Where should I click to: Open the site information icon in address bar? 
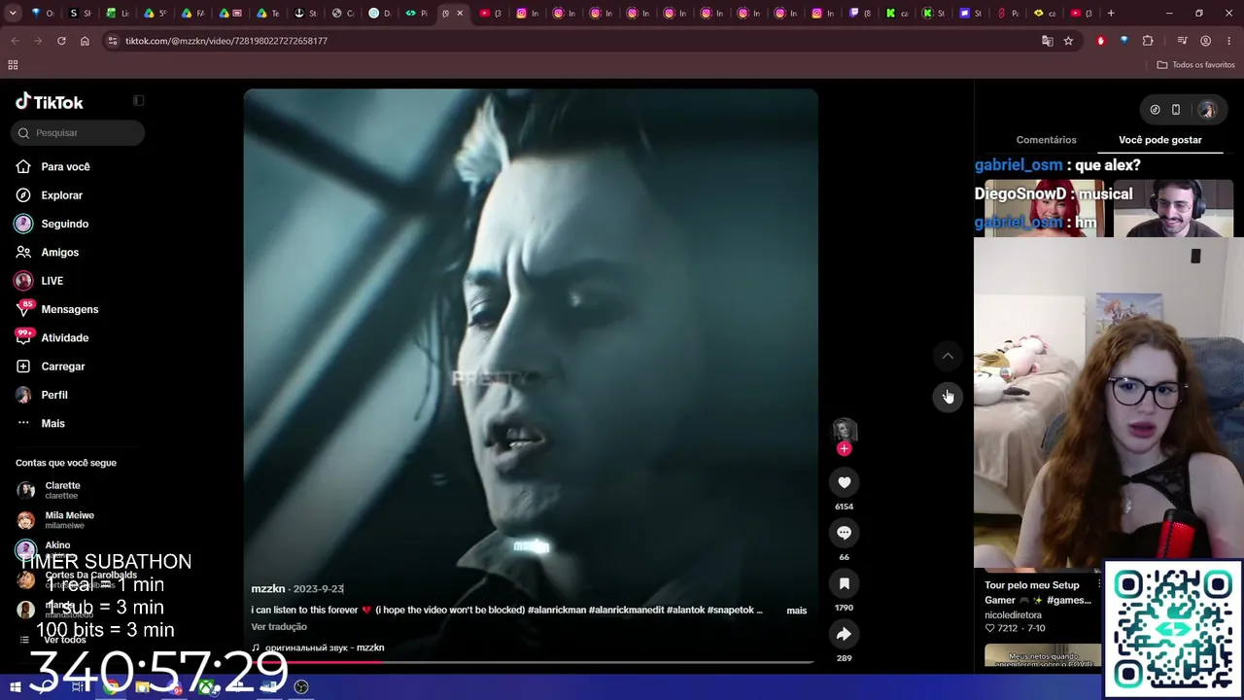(112, 41)
